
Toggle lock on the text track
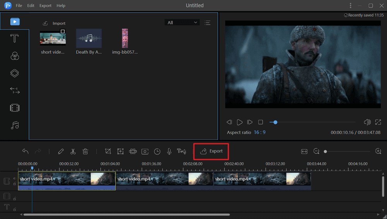[15, 209]
